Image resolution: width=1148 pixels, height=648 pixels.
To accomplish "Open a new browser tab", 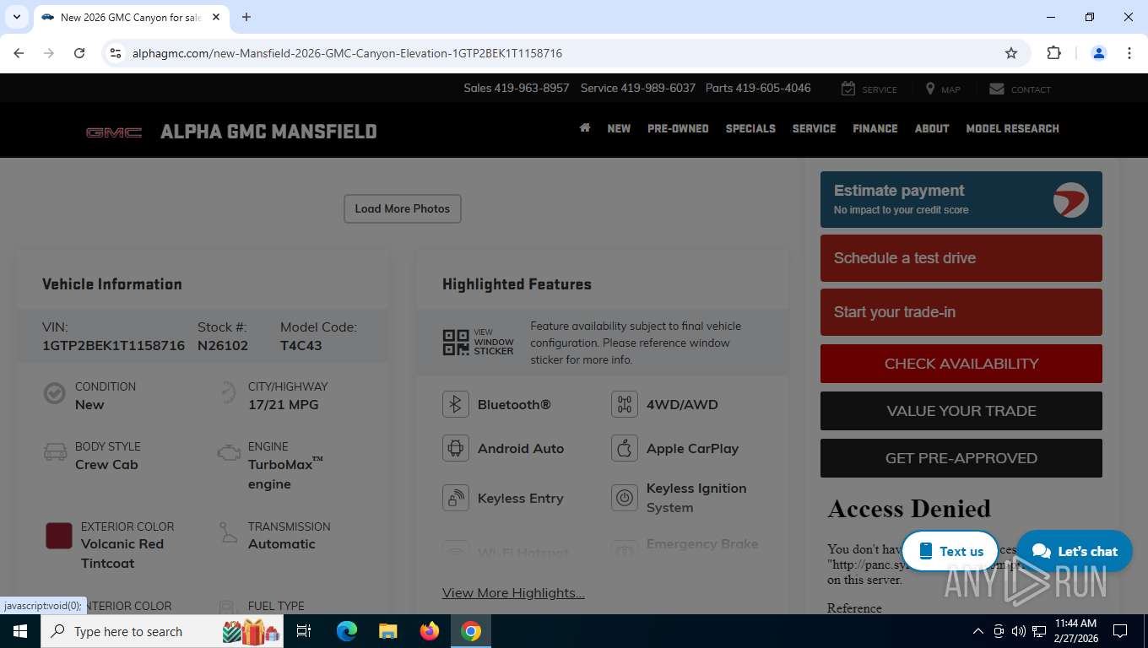I will (x=246, y=17).
